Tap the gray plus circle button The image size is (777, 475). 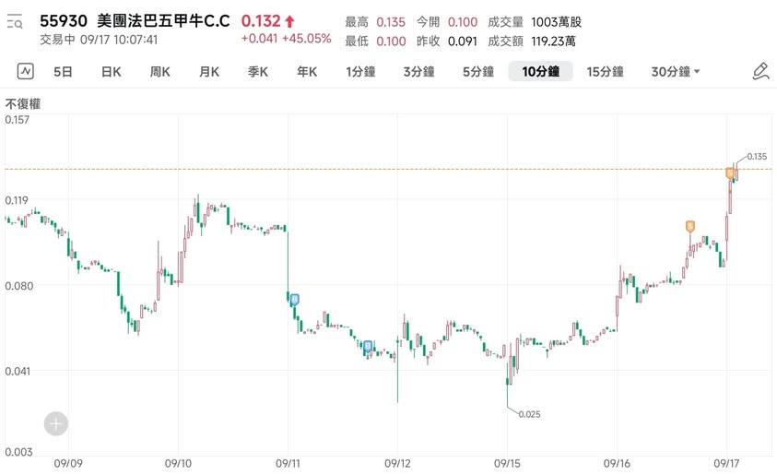coord(56,423)
